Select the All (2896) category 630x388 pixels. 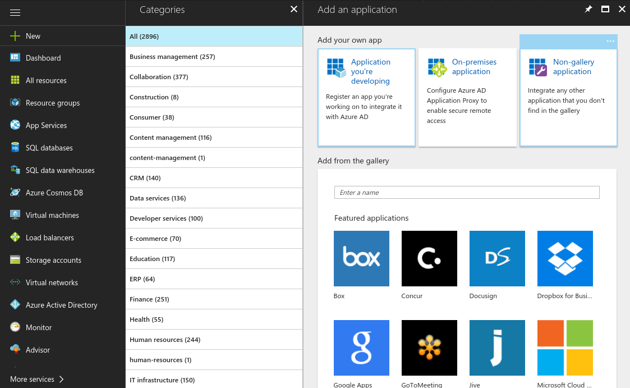[x=214, y=36]
